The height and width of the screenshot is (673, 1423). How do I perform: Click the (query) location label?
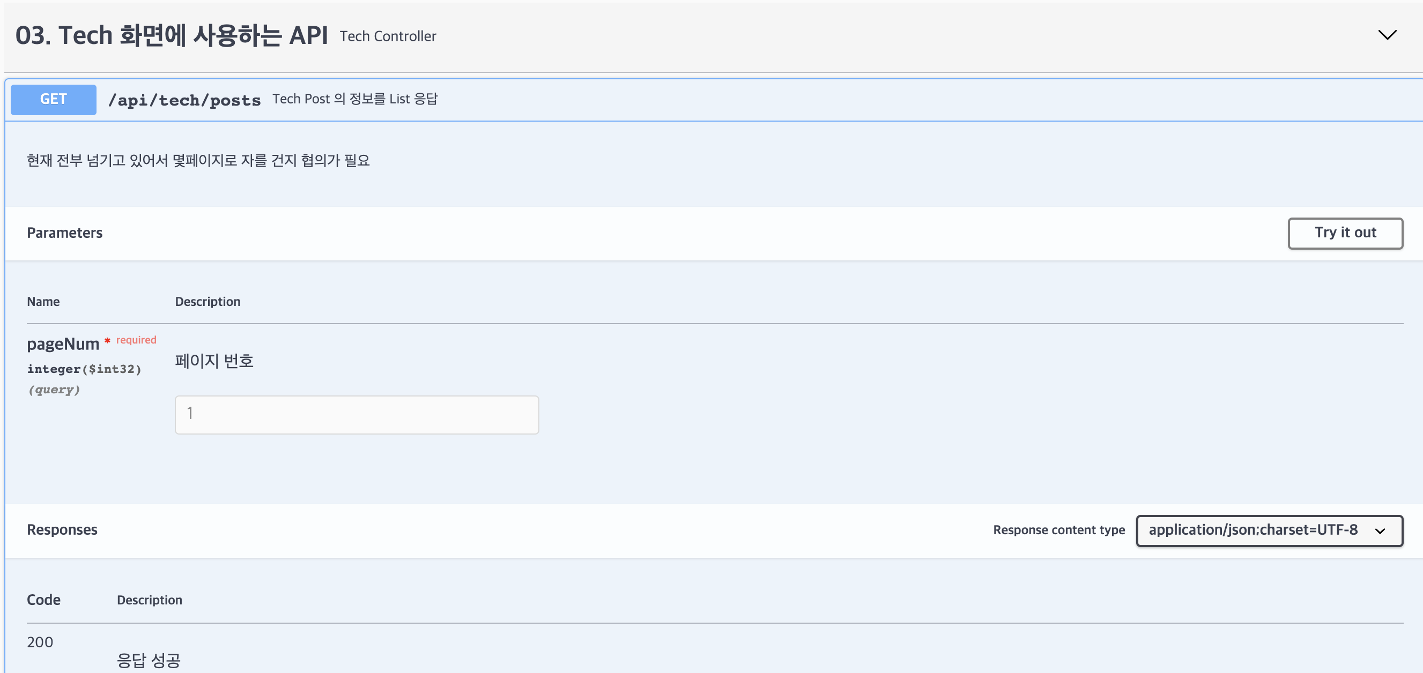pos(54,390)
